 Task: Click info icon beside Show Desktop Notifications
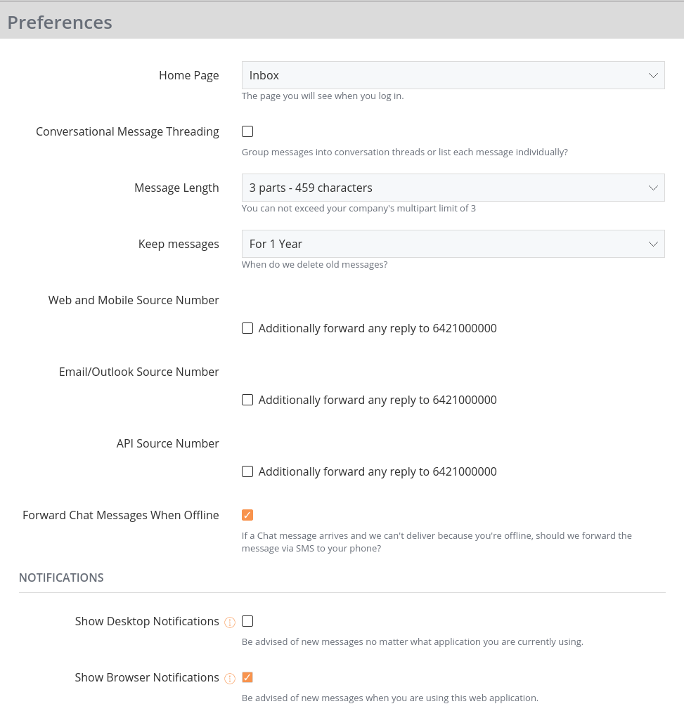click(x=230, y=622)
